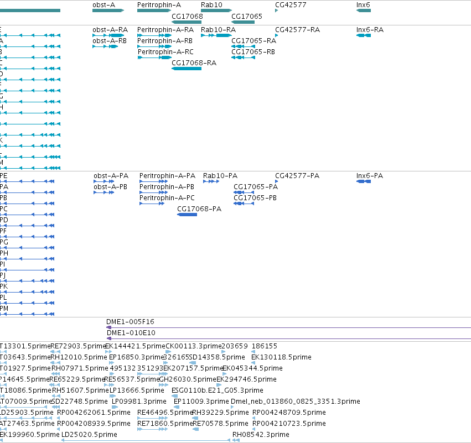
Task: Select the DME1-010E10 clone feature
Action: point(289,338)
